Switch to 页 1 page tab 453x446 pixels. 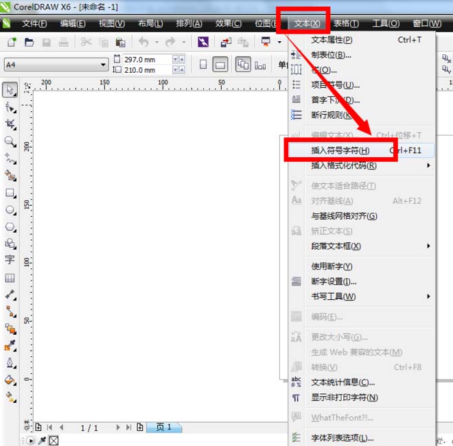[x=164, y=427]
